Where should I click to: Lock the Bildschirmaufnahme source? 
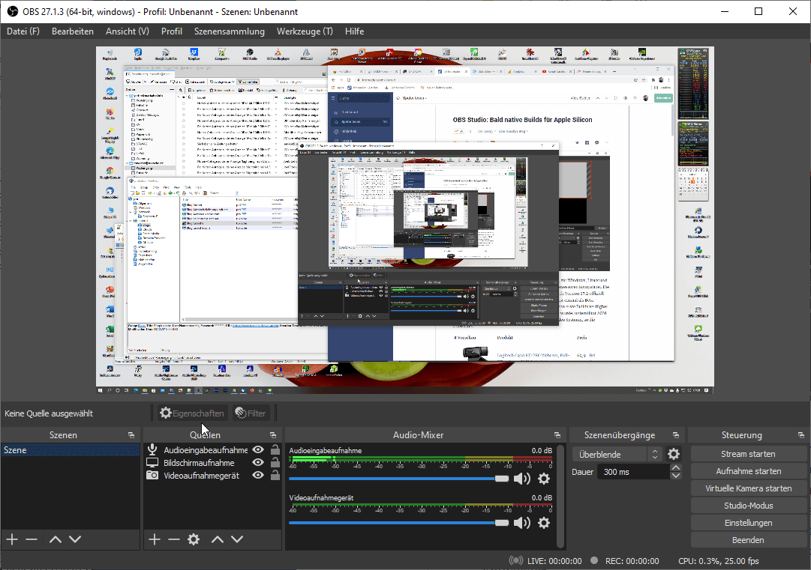275,463
